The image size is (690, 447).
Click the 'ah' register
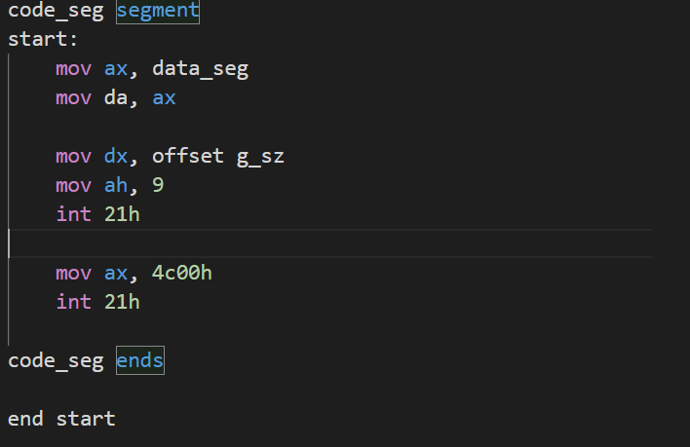pyautogui.click(x=116, y=185)
